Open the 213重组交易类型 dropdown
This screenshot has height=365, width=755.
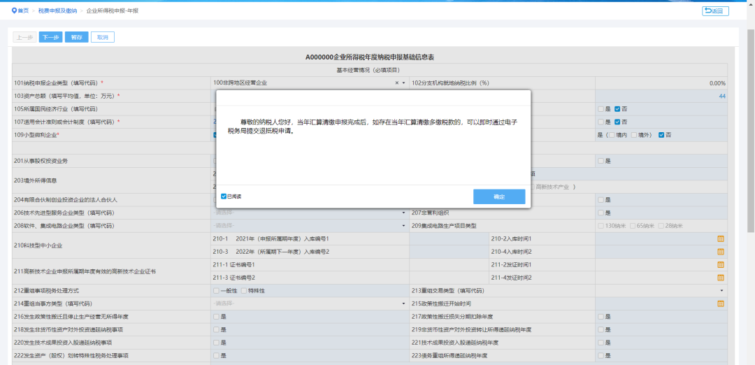721,291
